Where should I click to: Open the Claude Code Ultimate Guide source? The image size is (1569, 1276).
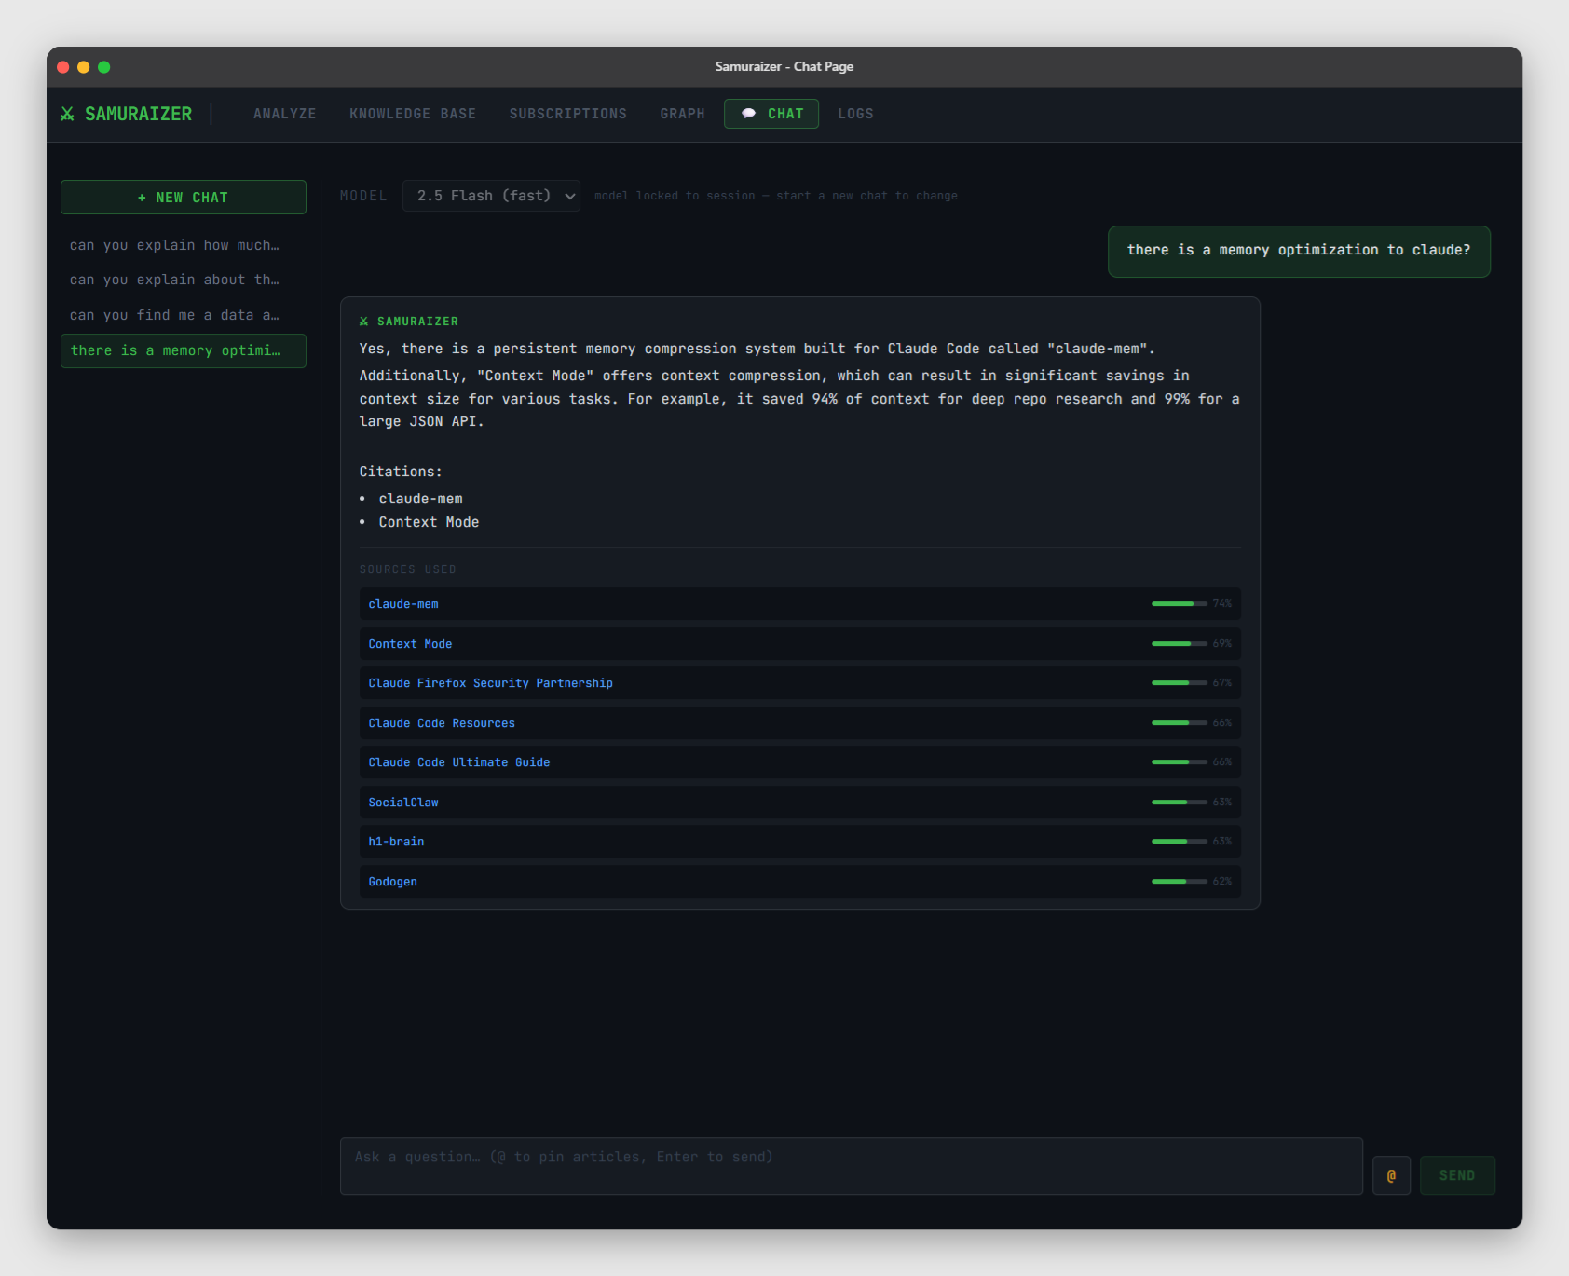click(459, 762)
